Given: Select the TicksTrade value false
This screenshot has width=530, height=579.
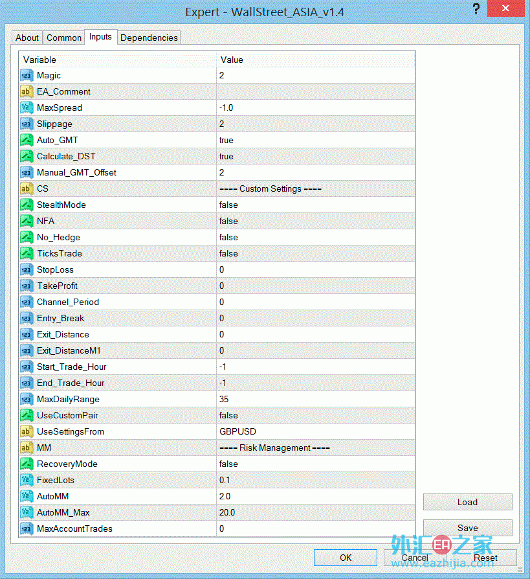Looking at the screenshot, I should tap(228, 254).
